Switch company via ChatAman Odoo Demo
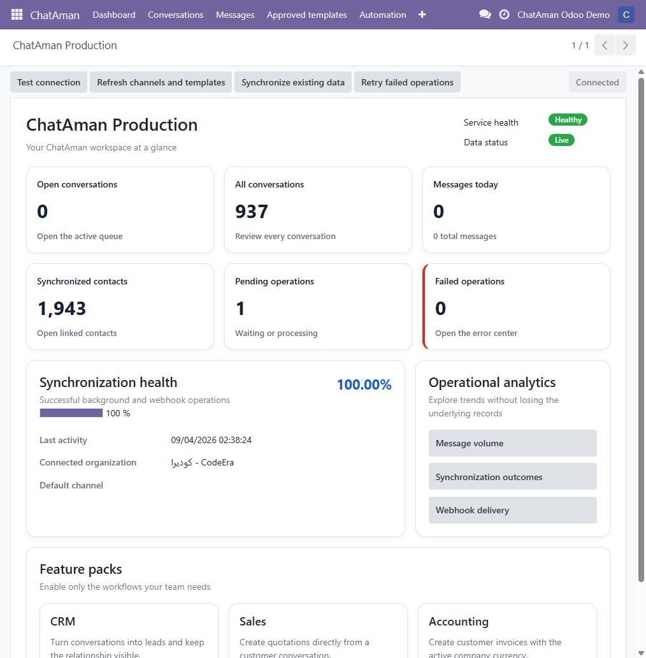The height and width of the screenshot is (658, 646). 563,15
